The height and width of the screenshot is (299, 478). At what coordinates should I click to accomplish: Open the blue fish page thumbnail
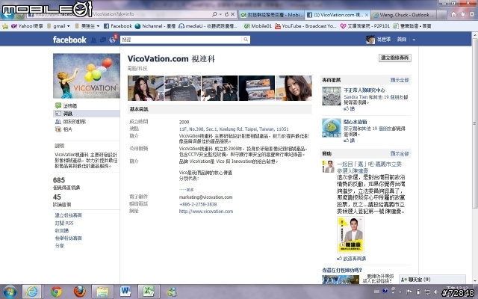click(x=332, y=128)
